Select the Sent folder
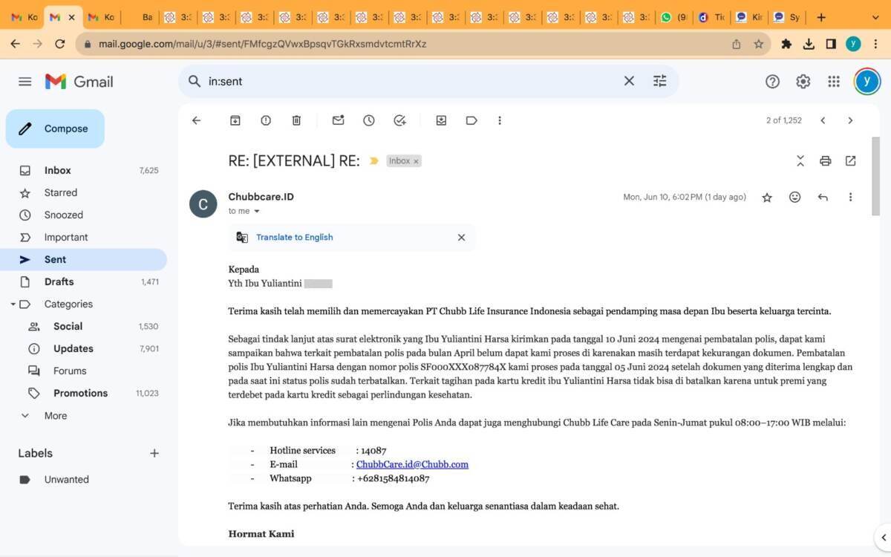 pos(83,259)
